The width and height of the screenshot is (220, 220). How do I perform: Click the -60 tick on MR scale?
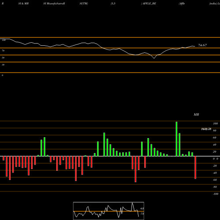click(x=215, y=180)
